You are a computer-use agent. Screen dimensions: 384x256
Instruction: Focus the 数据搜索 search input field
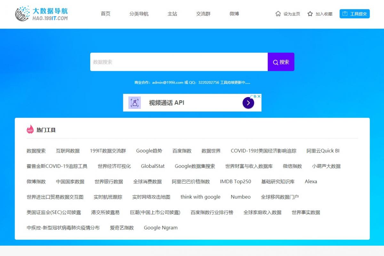pos(179,62)
